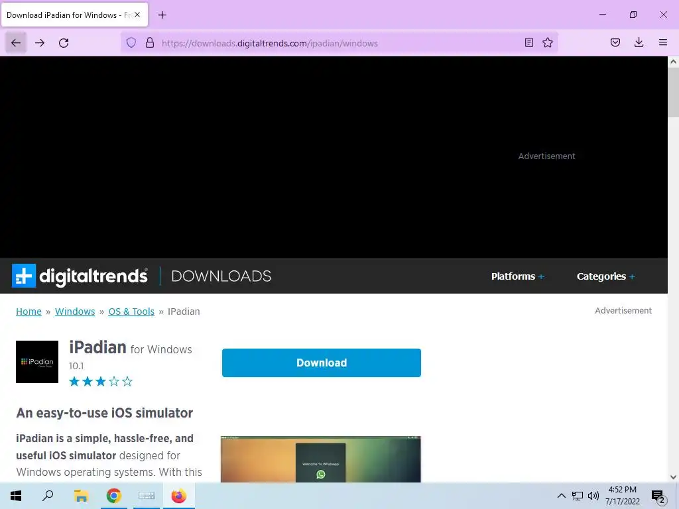Click the Digital Trends logo

coord(80,276)
